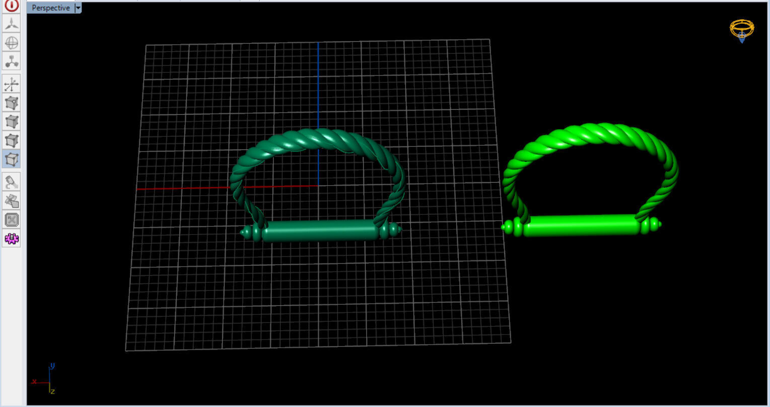The width and height of the screenshot is (770, 407).
Task: Click the overlapping tilted planes icon
Action: coord(12,201)
